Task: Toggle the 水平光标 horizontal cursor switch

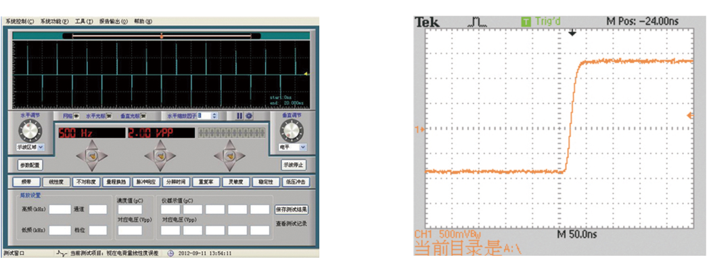Action: (108, 116)
